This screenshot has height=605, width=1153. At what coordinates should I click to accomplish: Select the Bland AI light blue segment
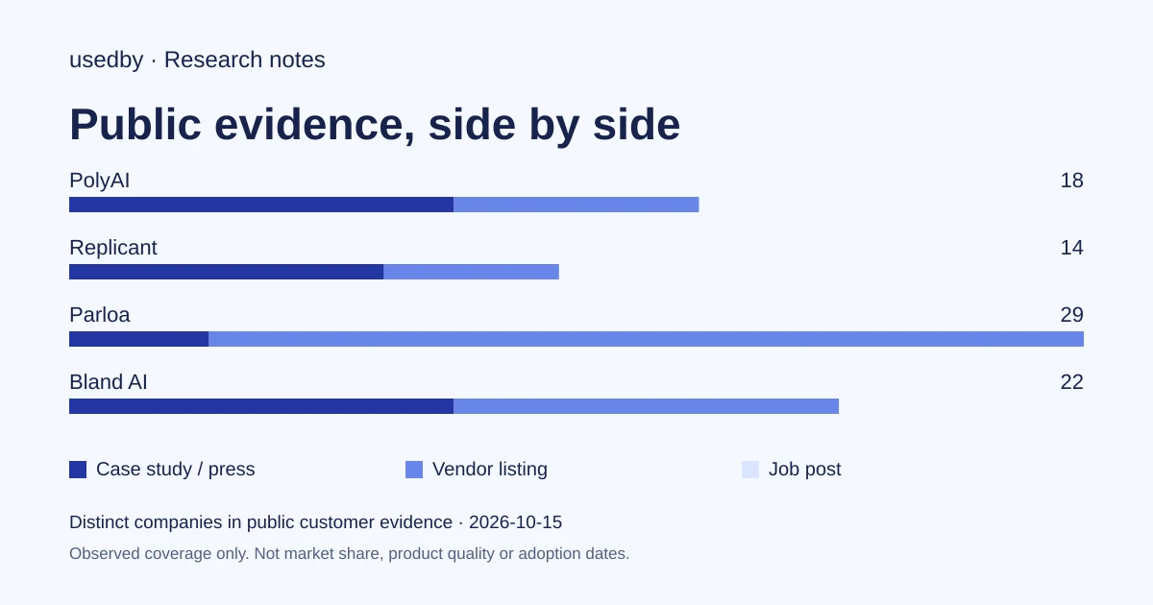(x=647, y=406)
